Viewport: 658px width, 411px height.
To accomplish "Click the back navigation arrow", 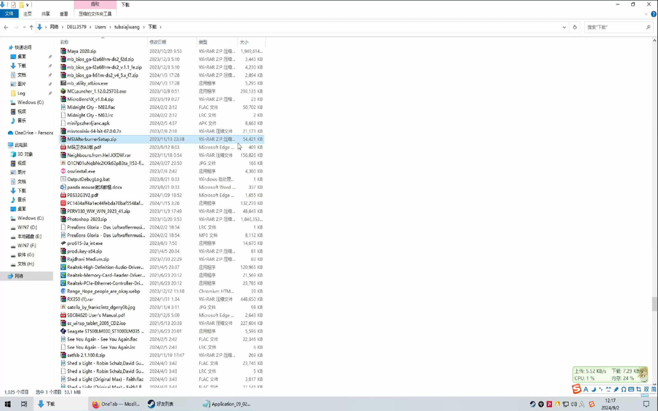I will point(6,27).
